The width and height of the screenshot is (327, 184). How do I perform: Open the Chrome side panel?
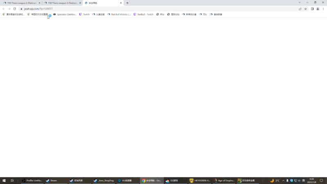click(x=312, y=9)
